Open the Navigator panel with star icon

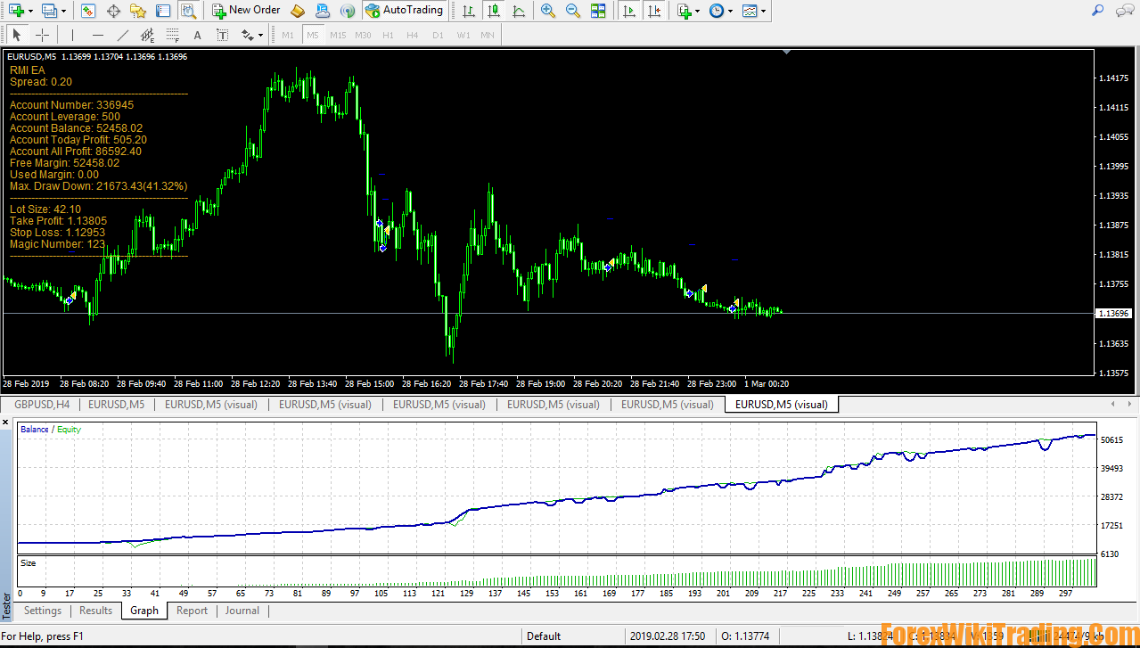138,11
